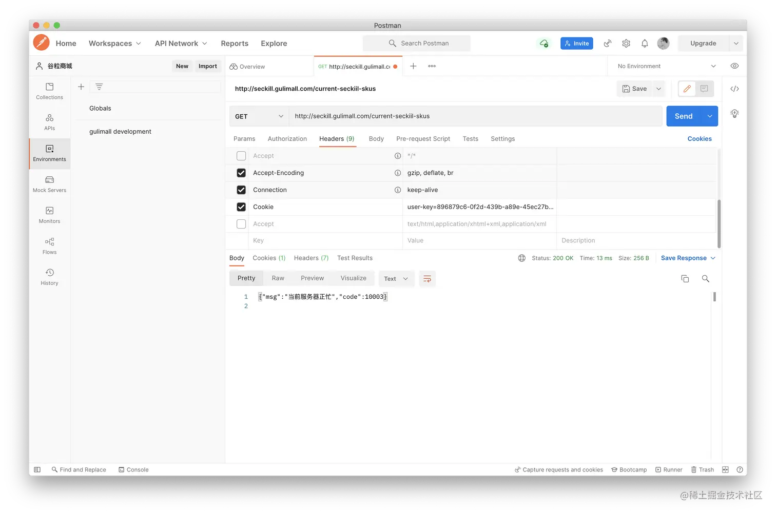Open the notifications bell
The height and width of the screenshot is (514, 776).
[x=645, y=44]
